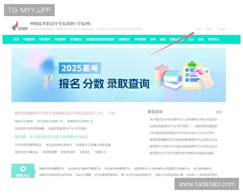Viewport: 243px width, 194px height.
Task: Open the 高考 nav item
Action: [153, 39]
